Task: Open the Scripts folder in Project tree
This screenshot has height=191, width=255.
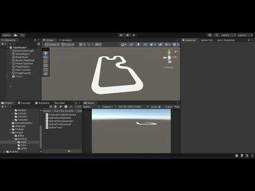Action: pyautogui.click(x=19, y=133)
